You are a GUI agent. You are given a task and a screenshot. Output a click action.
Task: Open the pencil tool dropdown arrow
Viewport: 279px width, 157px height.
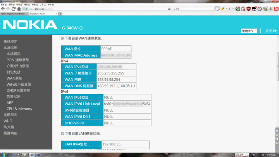point(226,9)
